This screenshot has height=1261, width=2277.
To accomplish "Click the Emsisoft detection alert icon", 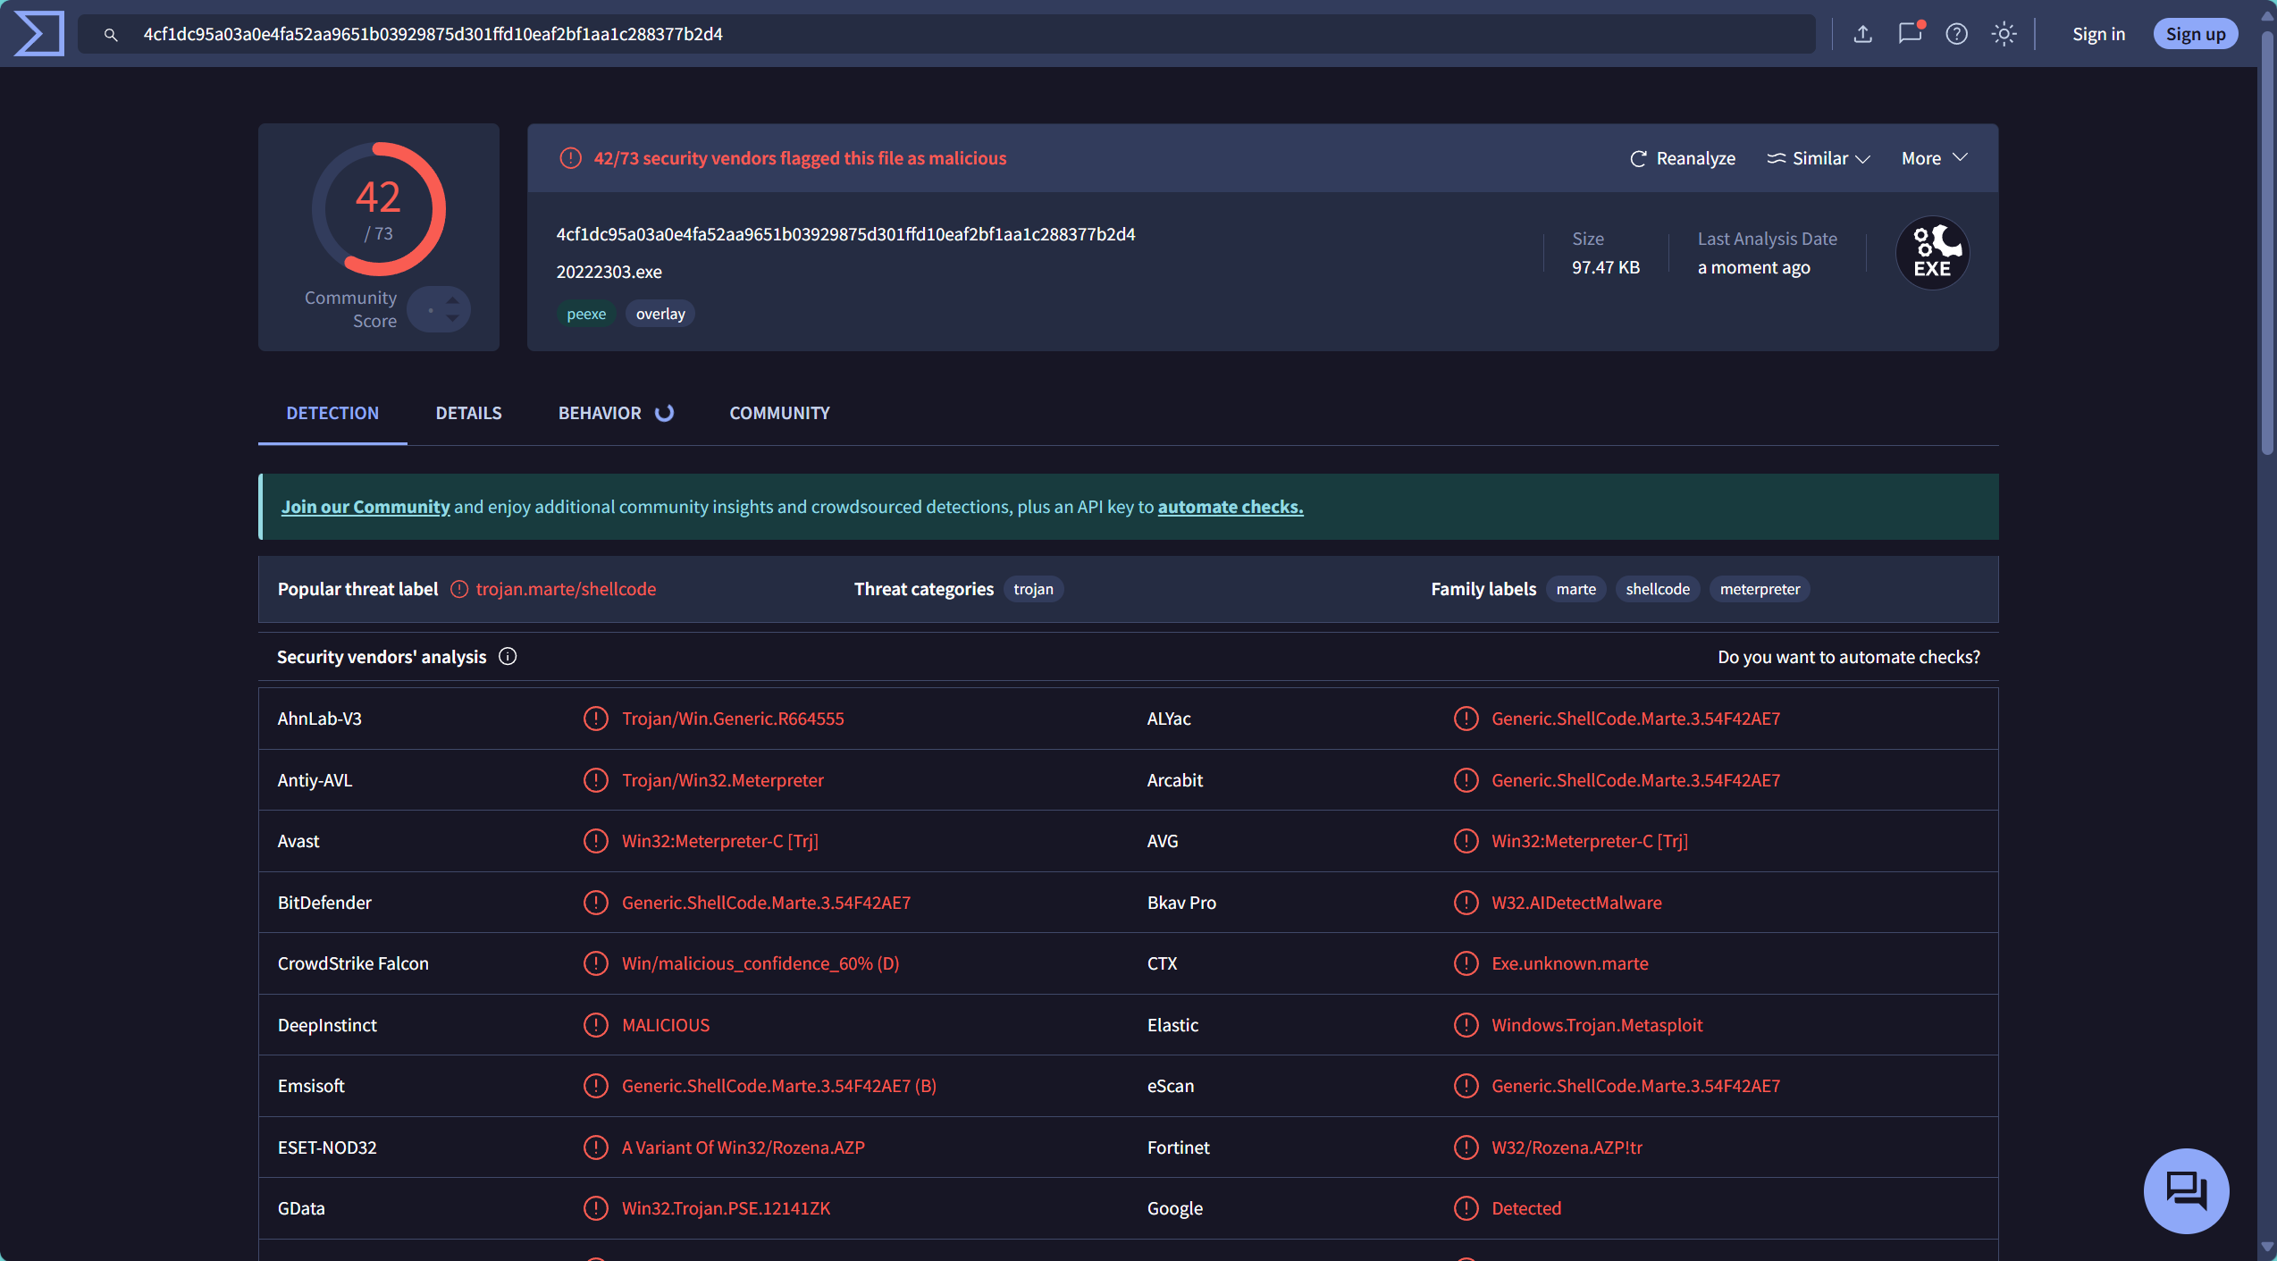I will (x=595, y=1086).
